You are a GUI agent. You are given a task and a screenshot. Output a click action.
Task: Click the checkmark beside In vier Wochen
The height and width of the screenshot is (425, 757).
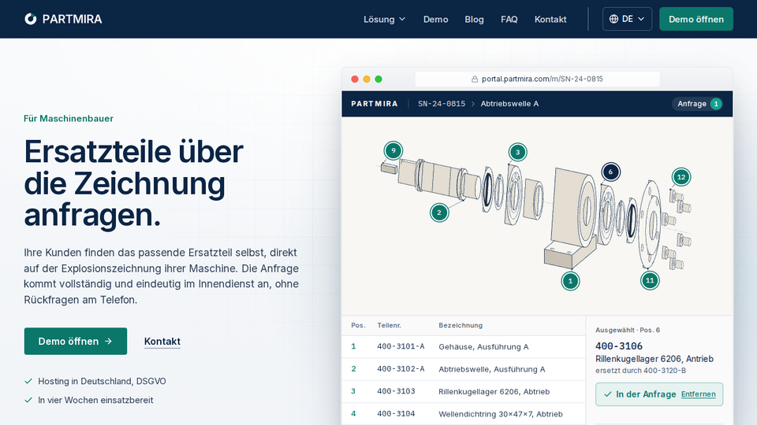coord(28,400)
